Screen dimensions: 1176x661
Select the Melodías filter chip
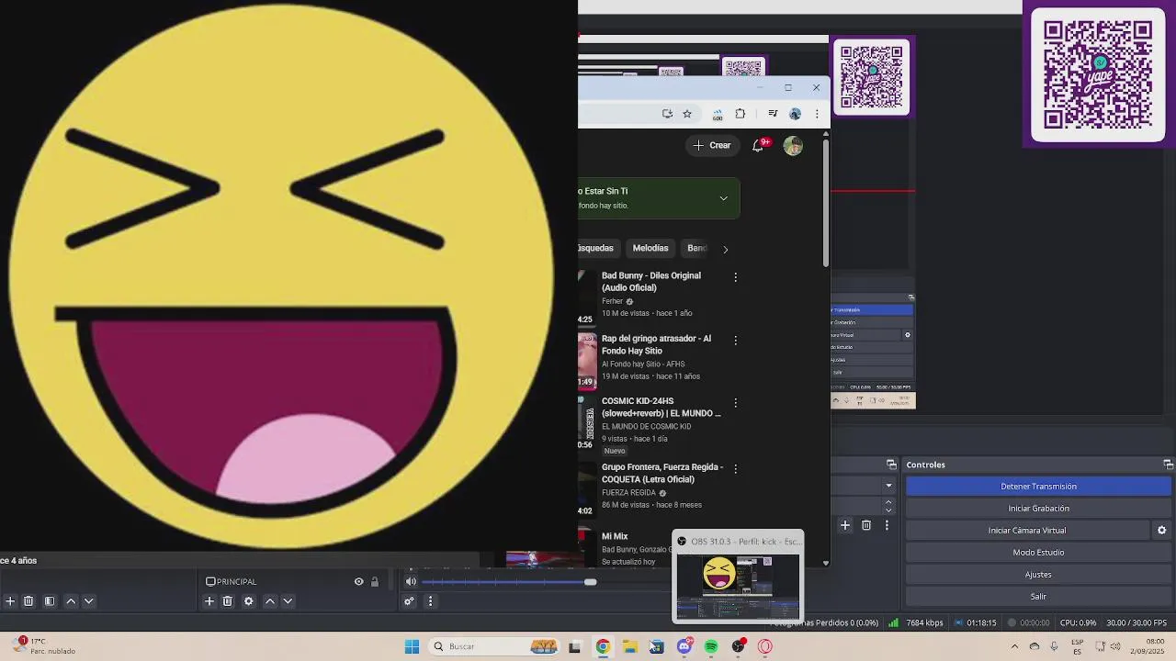click(650, 248)
